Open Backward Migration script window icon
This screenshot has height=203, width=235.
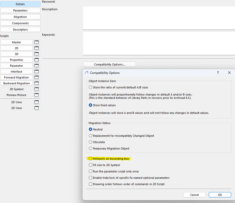36,83
